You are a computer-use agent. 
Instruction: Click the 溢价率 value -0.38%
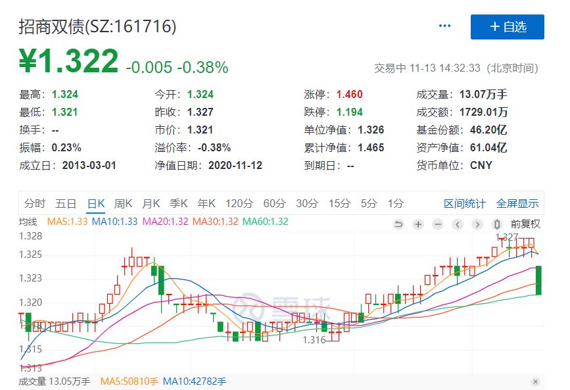click(214, 148)
